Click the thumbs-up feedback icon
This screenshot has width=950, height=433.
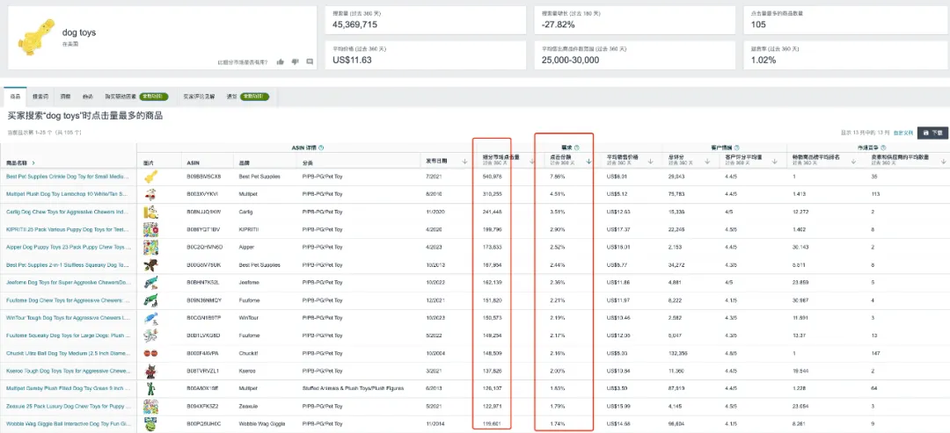click(x=280, y=61)
